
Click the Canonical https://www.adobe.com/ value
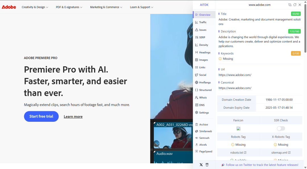235,88
